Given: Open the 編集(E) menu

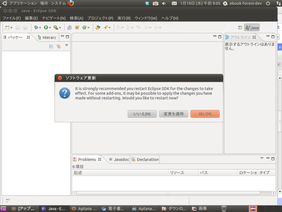Looking at the screenshot, I should click(31, 18).
